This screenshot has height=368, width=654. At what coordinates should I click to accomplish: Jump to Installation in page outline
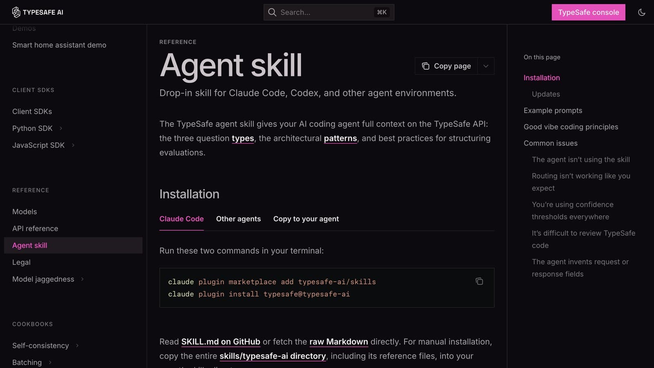(x=542, y=78)
